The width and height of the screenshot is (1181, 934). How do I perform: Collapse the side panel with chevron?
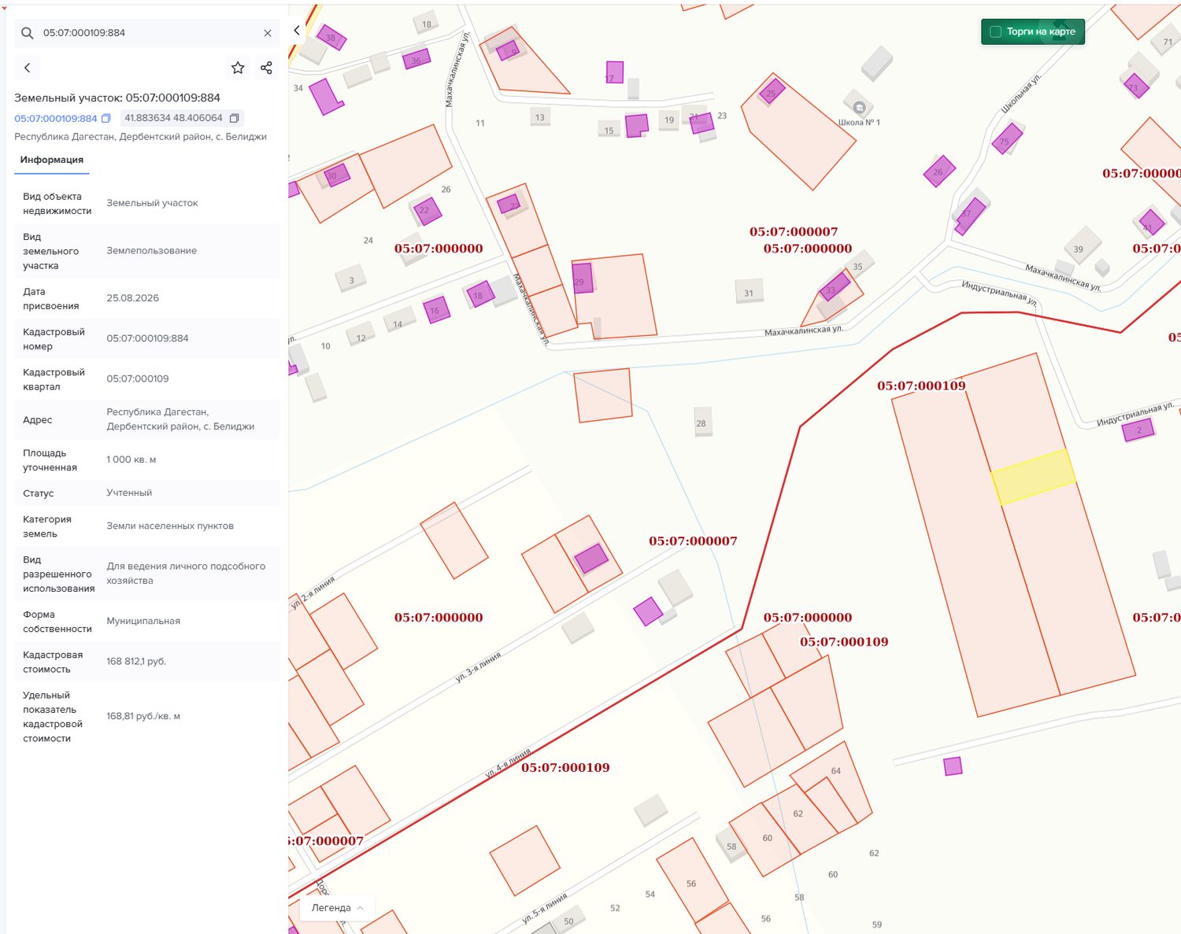297,31
